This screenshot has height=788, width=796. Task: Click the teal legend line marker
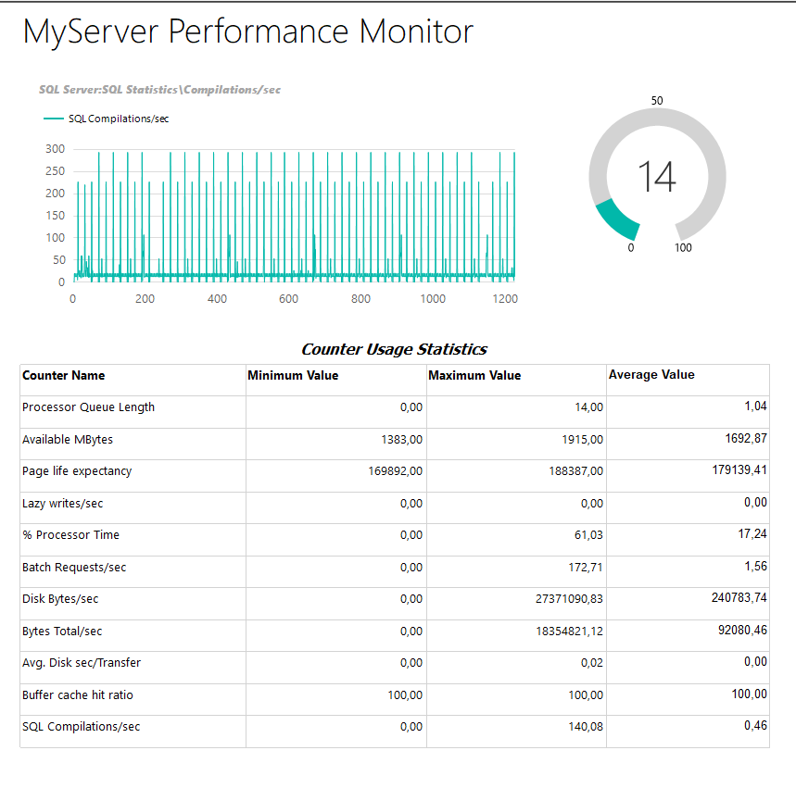coord(54,119)
